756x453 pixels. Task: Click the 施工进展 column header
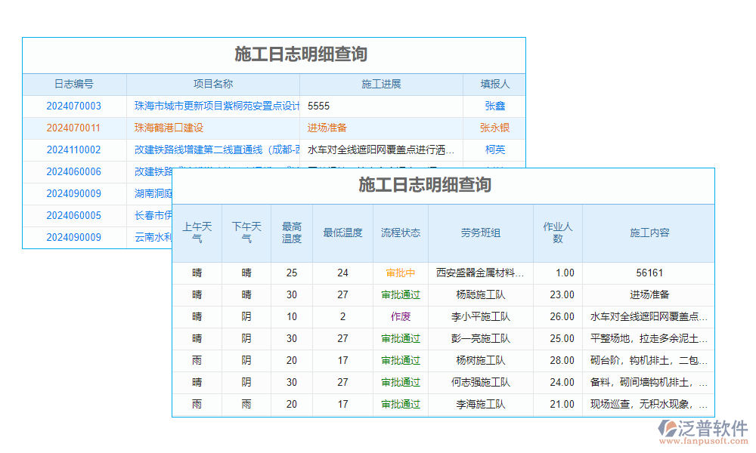click(x=381, y=85)
